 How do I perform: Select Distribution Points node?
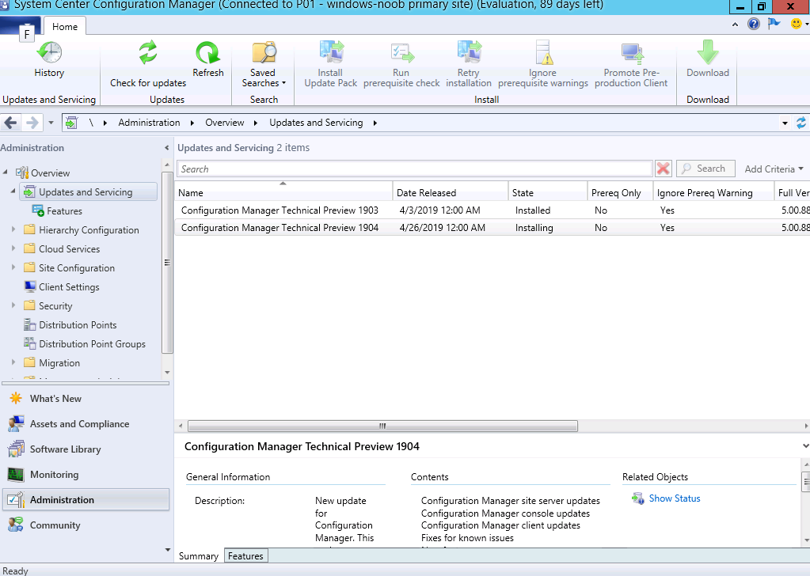[x=78, y=325]
